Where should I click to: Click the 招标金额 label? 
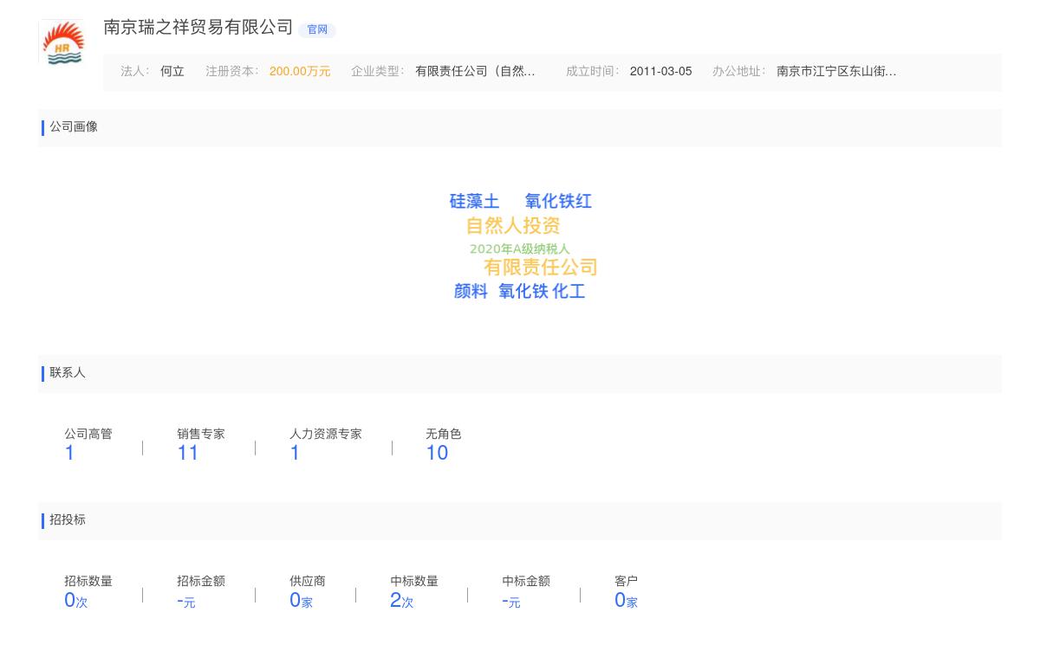point(201,582)
